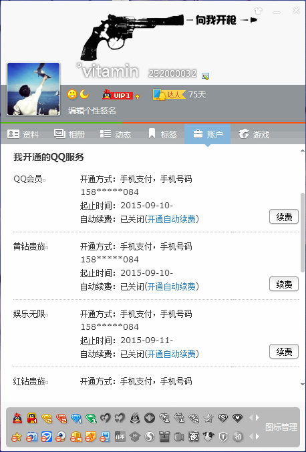The image size is (306, 452).
Task: Click the yellow smiley status icon
Action: coord(72,94)
